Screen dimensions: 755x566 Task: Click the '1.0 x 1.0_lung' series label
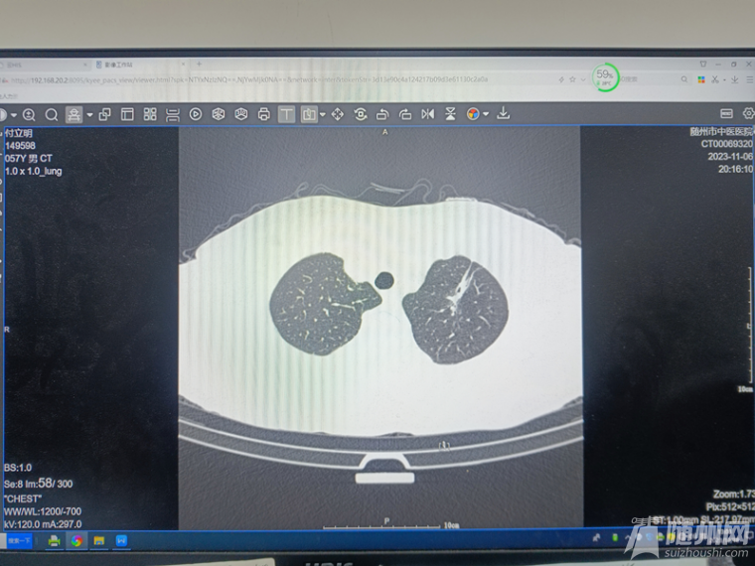pos(33,172)
